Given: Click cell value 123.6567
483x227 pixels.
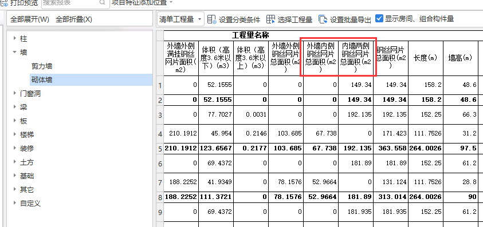Looking at the screenshot, I should [x=216, y=148].
